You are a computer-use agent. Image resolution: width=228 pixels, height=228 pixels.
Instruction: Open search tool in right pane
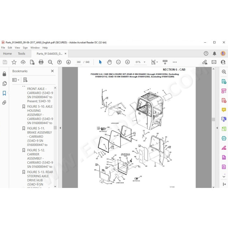[224, 72]
